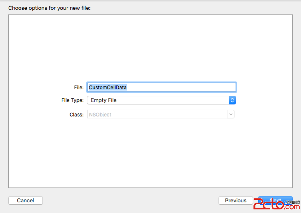Screen dimensions: 301x213
Task: Select the "Empty File" text in dropdown
Action: coord(104,100)
